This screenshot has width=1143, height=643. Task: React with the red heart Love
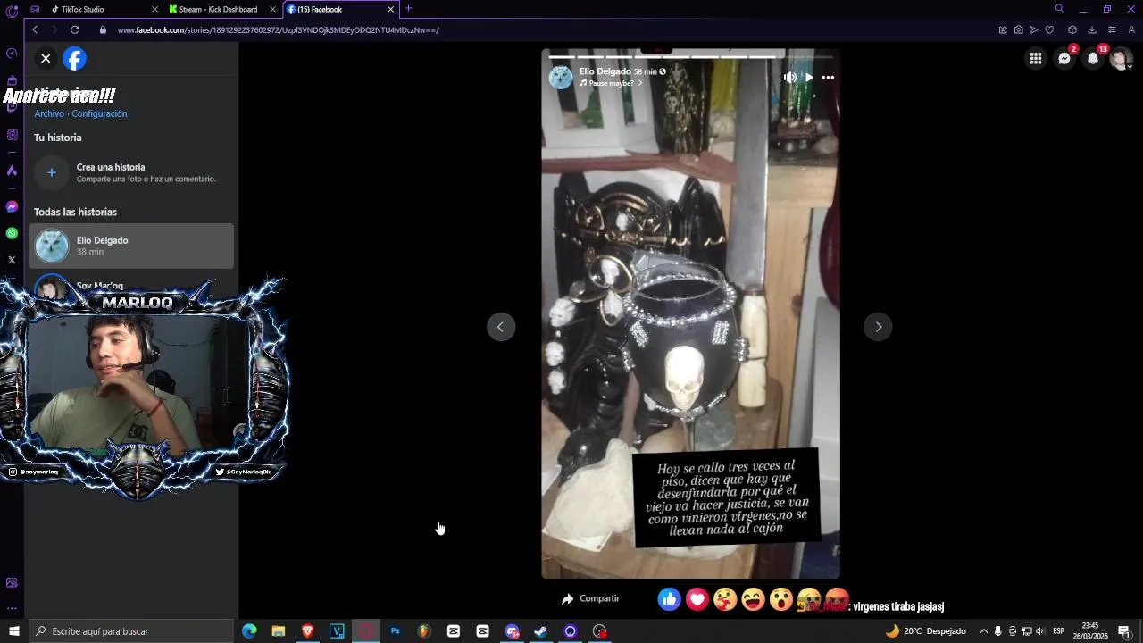tap(697, 599)
